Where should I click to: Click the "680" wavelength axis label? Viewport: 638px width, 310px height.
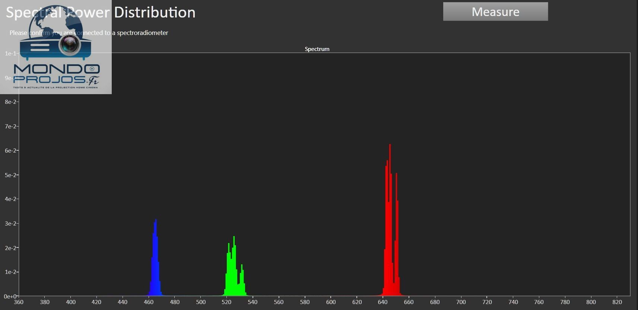pyautogui.click(x=435, y=302)
